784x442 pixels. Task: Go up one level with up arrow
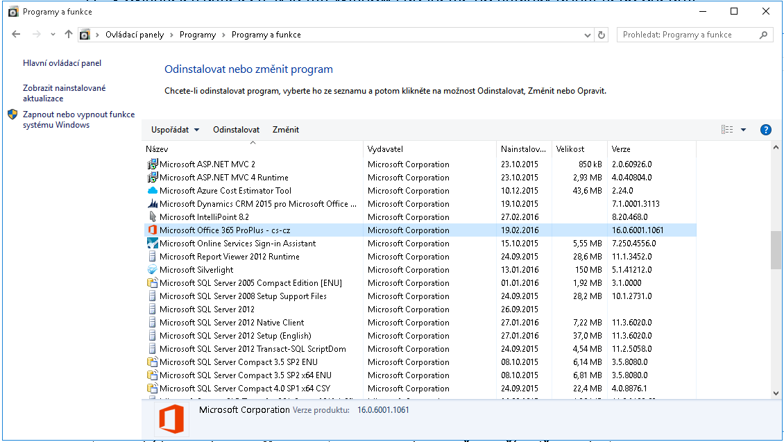[x=69, y=35]
